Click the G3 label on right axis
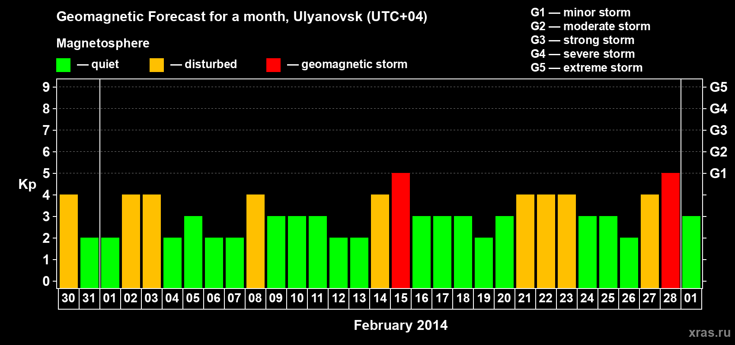This screenshot has height=345, width=735. tap(718, 130)
